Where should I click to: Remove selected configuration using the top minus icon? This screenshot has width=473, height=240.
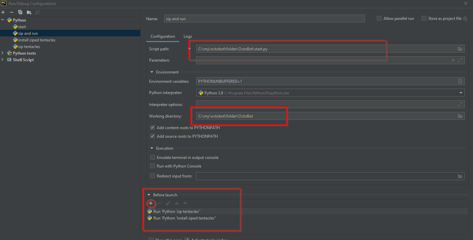tap(12, 12)
